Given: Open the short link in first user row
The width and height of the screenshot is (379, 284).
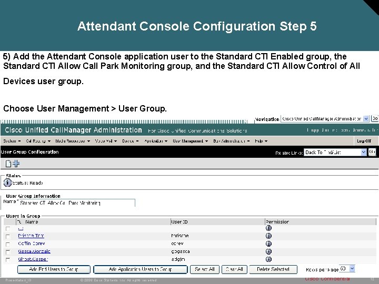Looking at the screenshot, I should click(21, 228).
